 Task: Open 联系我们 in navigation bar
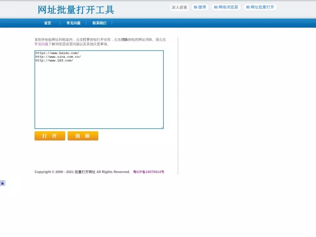[x=99, y=23]
